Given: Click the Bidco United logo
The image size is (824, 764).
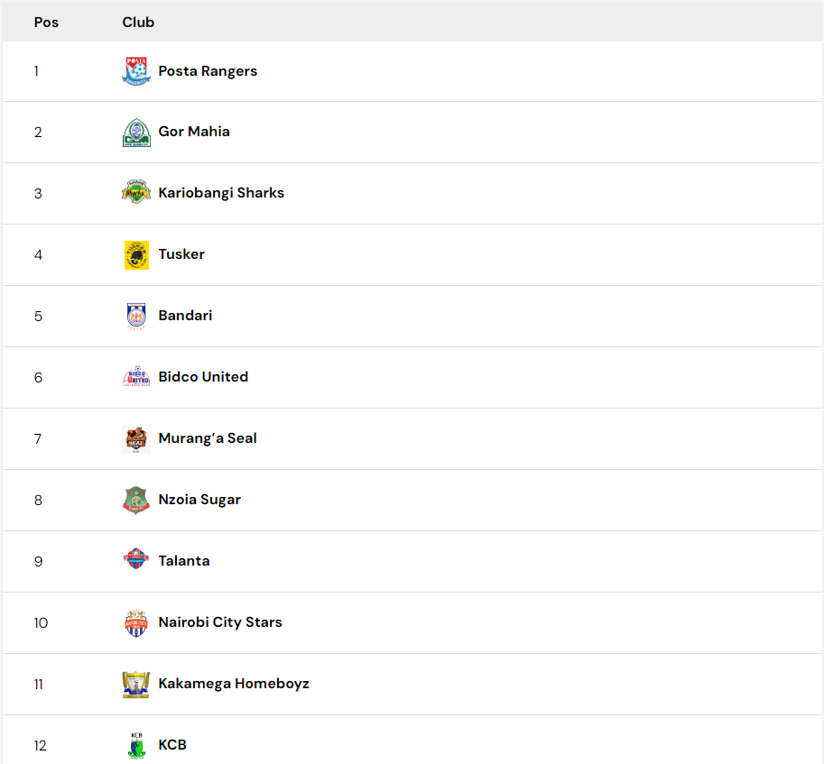Looking at the screenshot, I should [136, 376].
